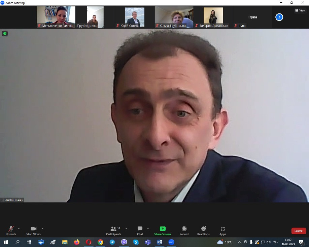
Task: Start Share Screen
Action: [x=163, y=231]
